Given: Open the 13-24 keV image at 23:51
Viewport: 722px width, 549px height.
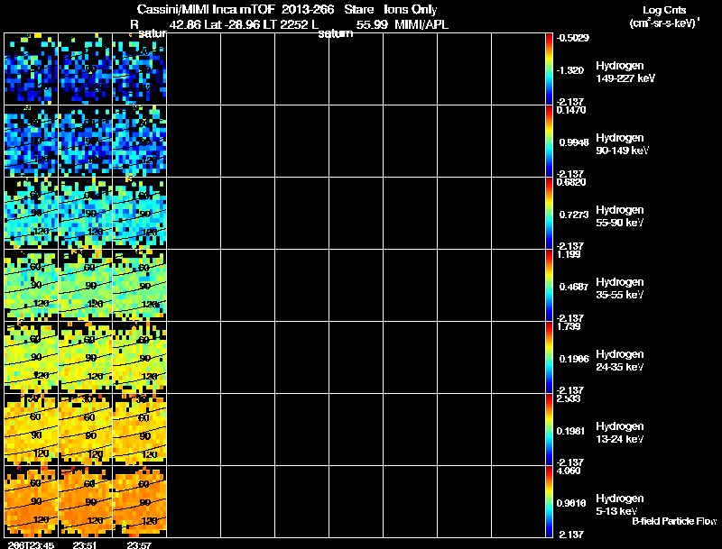Looking at the screenshot, I should coord(85,429).
